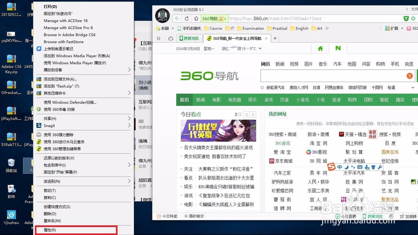Click 跨屏浏览 pinned tab
The width and height of the screenshot is (418, 235).
pyautogui.click(x=190, y=38)
